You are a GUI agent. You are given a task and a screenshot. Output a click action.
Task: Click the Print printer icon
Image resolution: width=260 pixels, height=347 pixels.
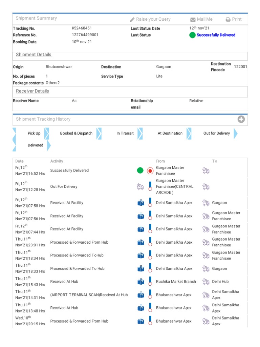tap(228, 20)
